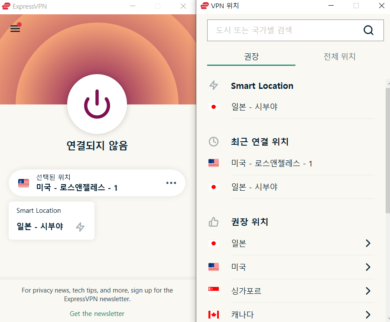Select 일본 - 시부야 under Smart Location

(x=291, y=107)
